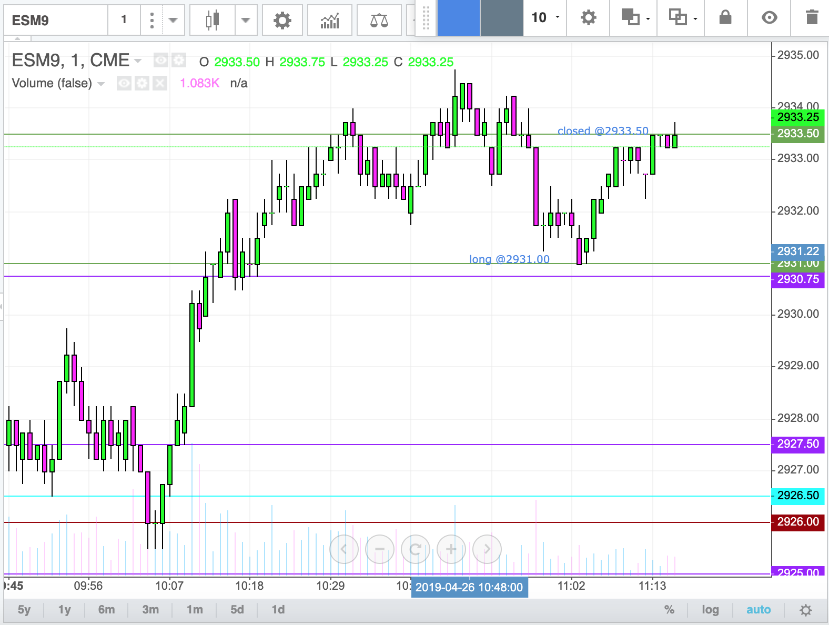Toggle the percent scale option
The height and width of the screenshot is (625, 829).
pos(669,610)
